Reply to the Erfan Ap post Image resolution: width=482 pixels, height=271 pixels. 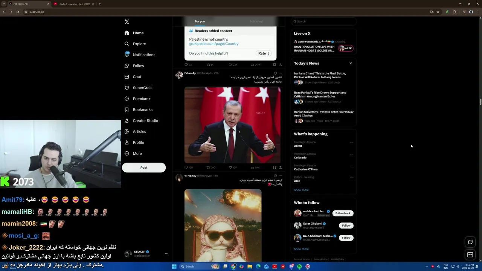[x=188, y=167]
